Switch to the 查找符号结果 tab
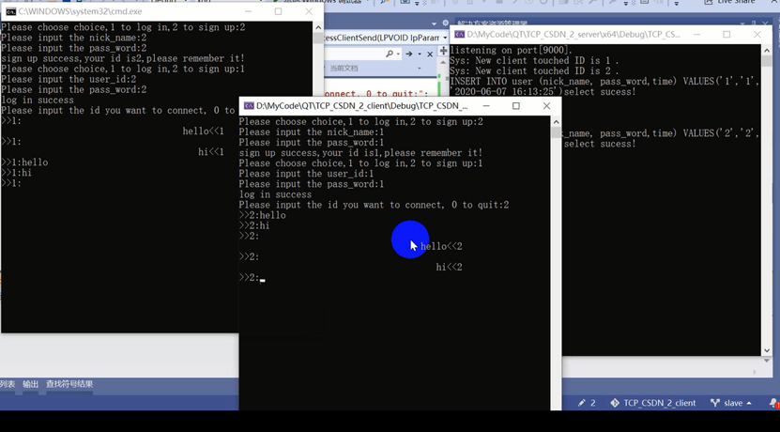Screen dimensions: 780x432 coord(69,384)
